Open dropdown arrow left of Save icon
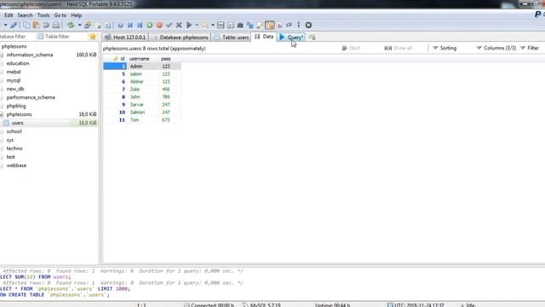The height and width of the screenshot is (307, 545). click(213, 25)
